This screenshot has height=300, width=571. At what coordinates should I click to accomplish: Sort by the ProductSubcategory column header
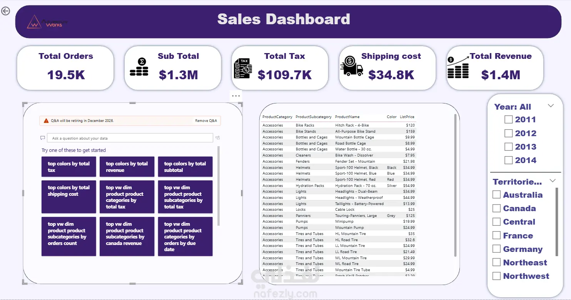(x=314, y=117)
